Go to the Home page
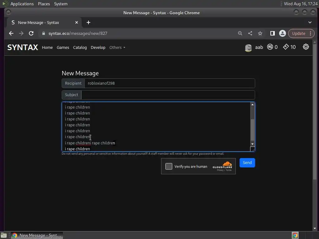The height and width of the screenshot is (239, 319). click(x=47, y=47)
